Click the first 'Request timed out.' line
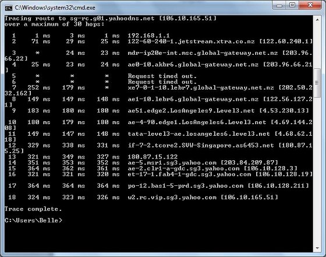Screen dimensions: 326x257 [162, 76]
